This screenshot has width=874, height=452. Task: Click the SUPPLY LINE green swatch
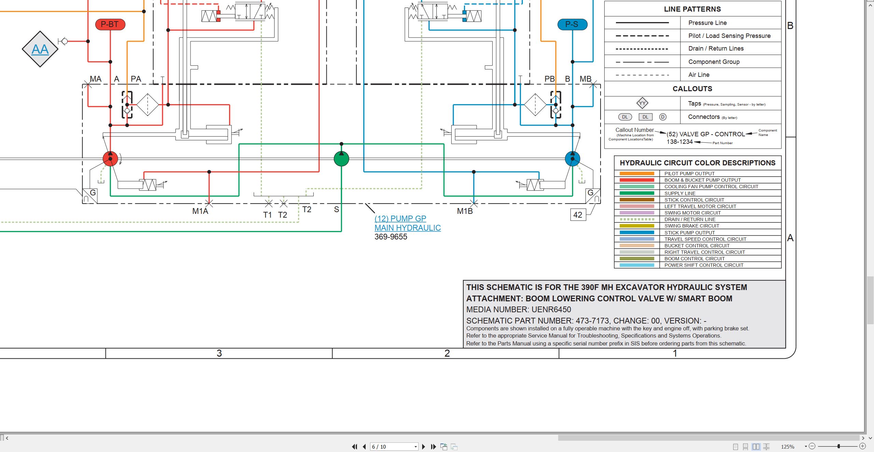click(637, 193)
